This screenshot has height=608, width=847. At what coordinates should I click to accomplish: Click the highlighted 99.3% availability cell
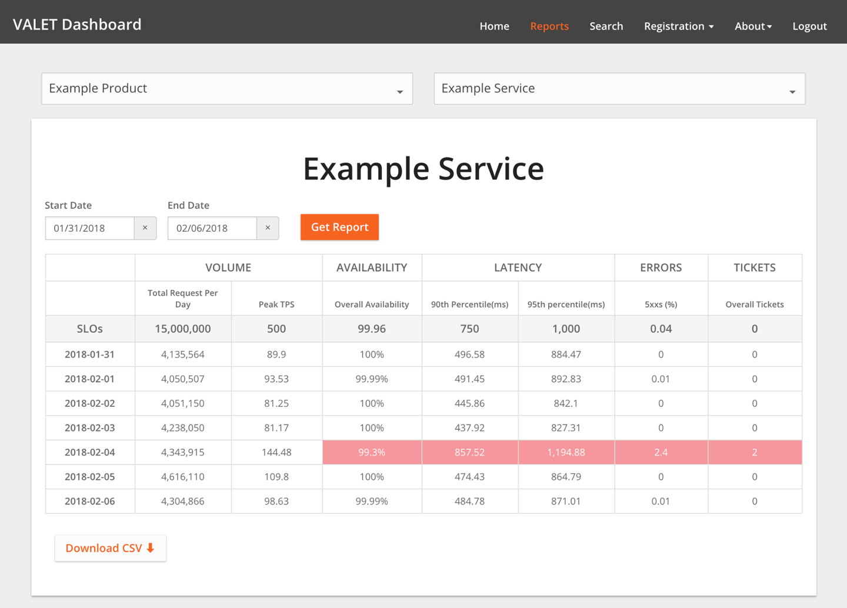(x=372, y=452)
